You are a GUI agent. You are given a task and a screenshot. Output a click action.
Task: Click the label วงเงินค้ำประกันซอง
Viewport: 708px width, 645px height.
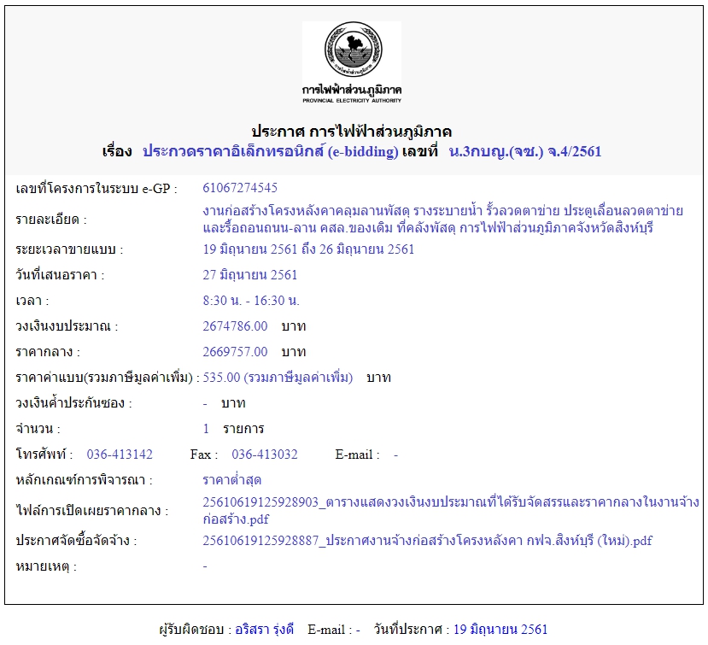click(x=73, y=402)
